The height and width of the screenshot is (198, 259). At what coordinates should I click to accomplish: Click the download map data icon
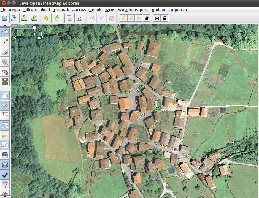pyautogui.click(x=24, y=18)
